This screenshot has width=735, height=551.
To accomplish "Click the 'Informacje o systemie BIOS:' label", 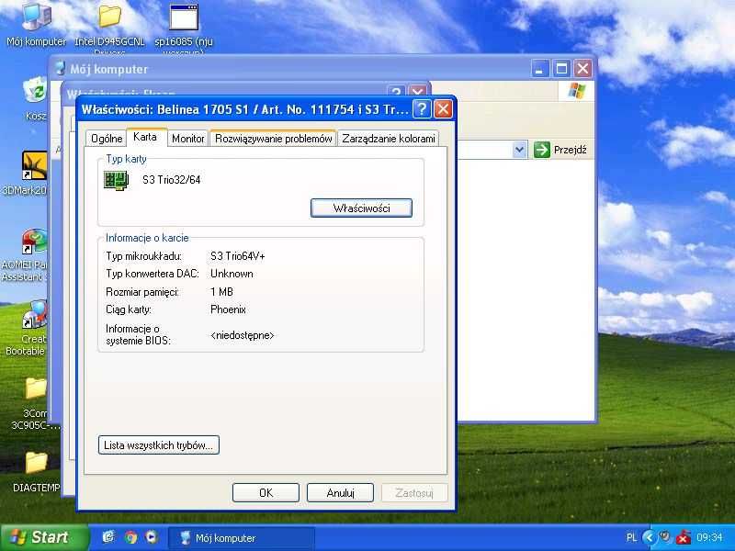I will 138,334.
